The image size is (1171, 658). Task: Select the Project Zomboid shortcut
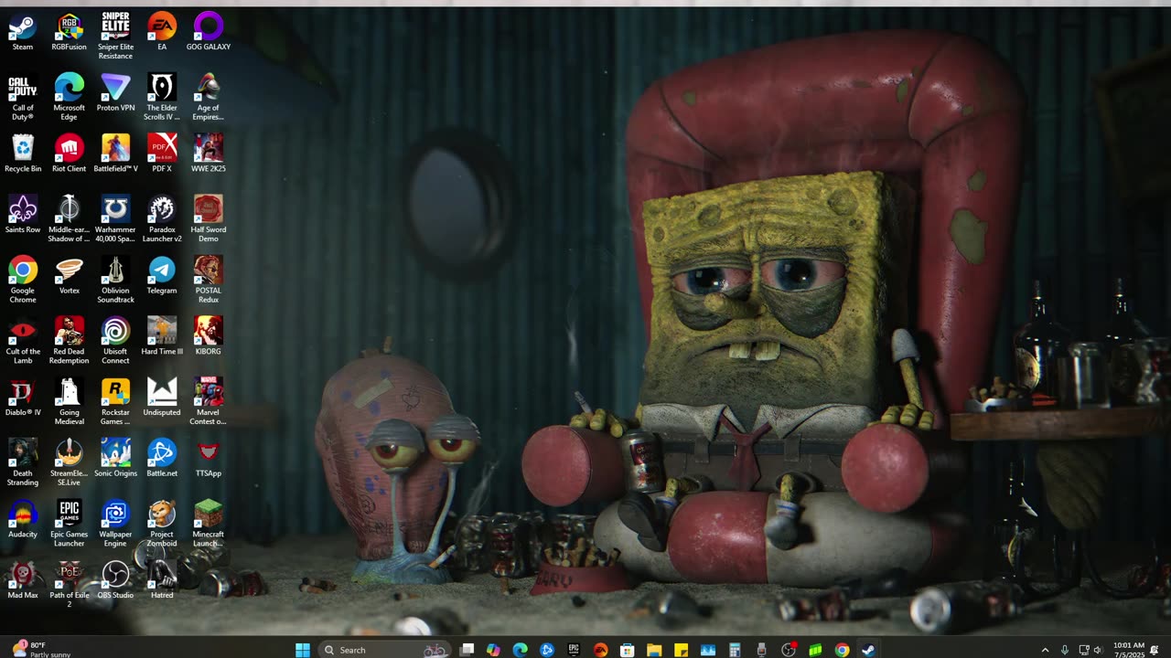click(x=162, y=525)
